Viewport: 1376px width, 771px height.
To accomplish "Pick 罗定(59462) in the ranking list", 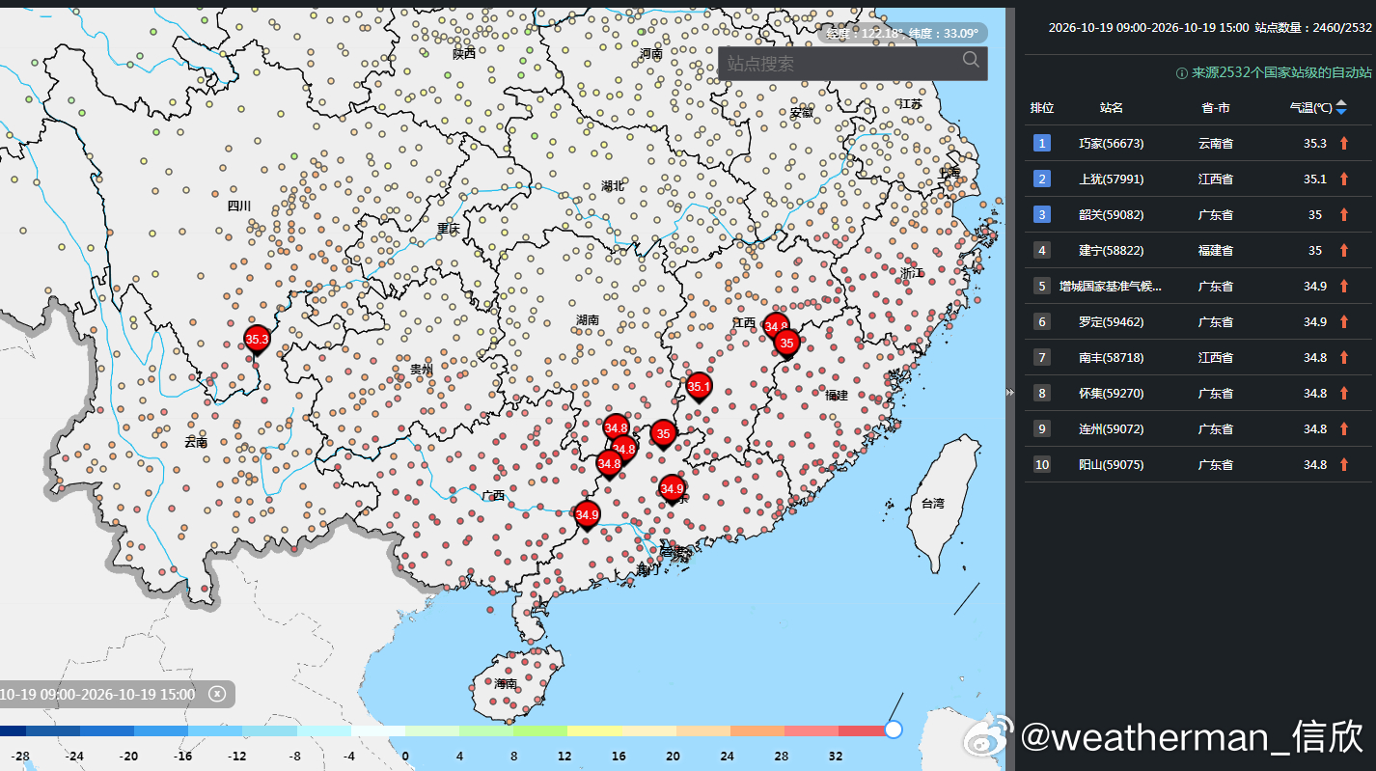I will (1112, 321).
